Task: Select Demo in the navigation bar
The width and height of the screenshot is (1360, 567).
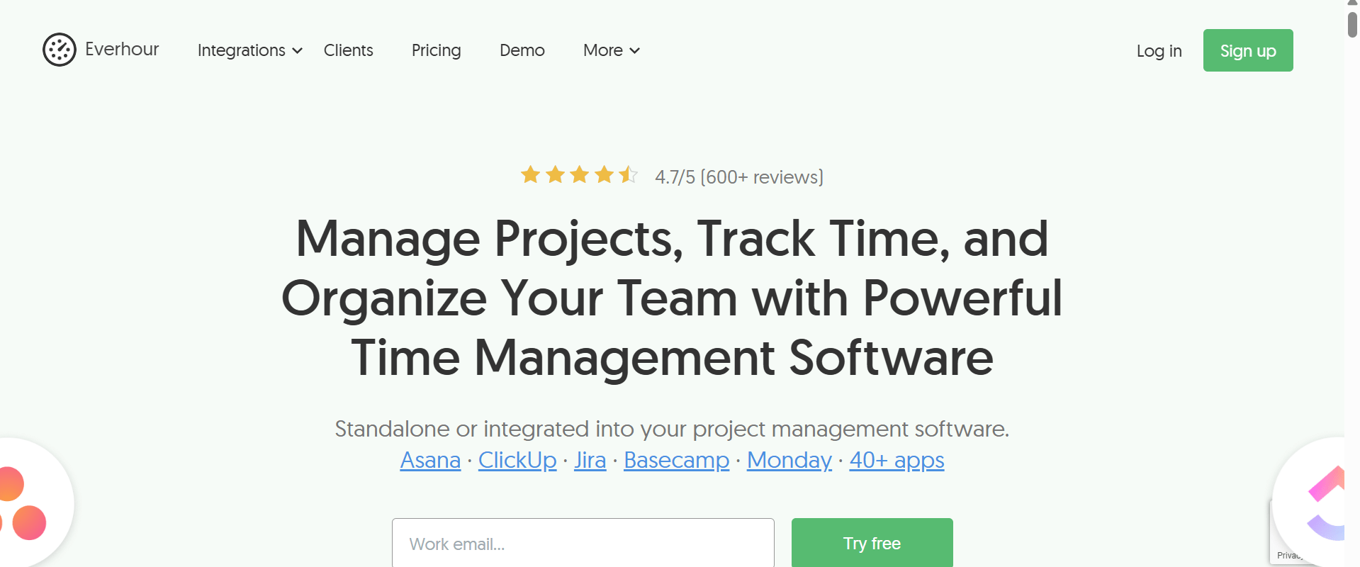Action: [522, 50]
